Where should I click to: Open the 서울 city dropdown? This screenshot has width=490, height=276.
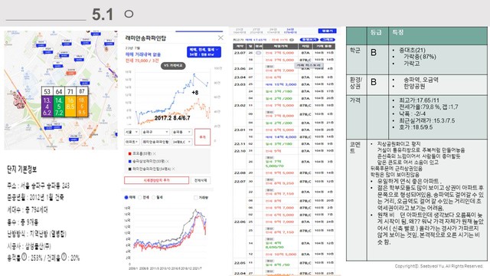132,132
